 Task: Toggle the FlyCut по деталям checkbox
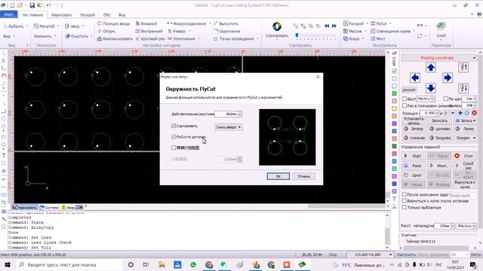pos(174,137)
